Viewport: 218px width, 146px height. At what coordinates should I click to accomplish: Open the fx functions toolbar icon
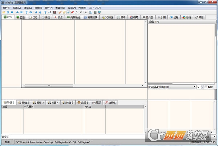point(77,12)
